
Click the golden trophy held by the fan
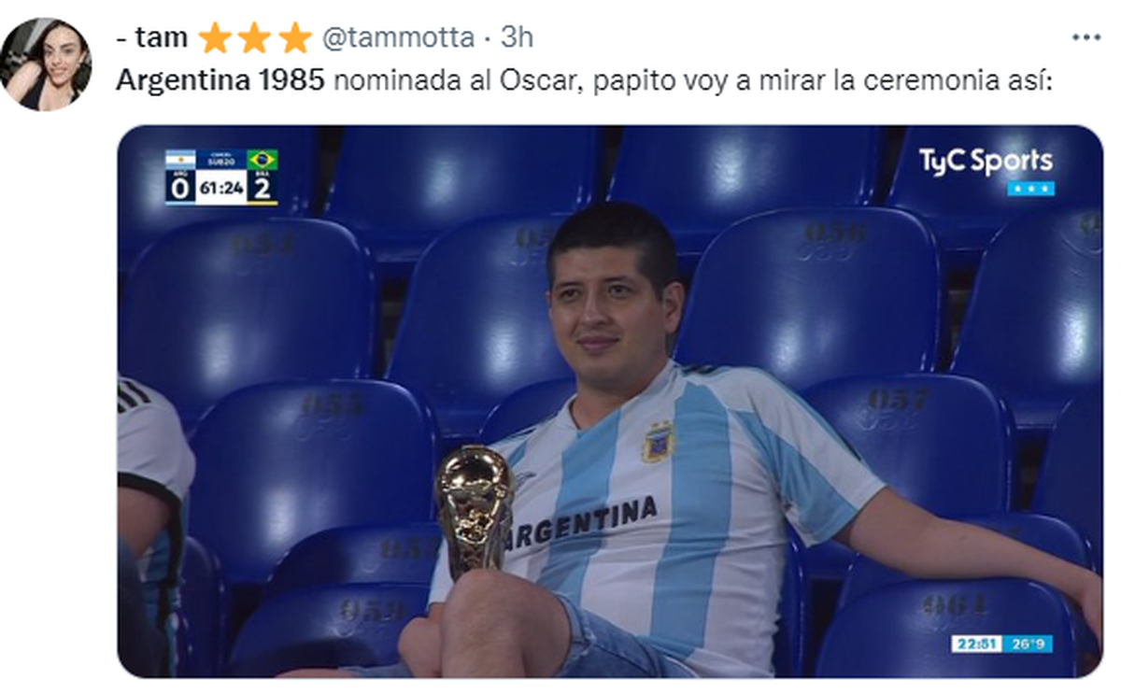pos(475,509)
